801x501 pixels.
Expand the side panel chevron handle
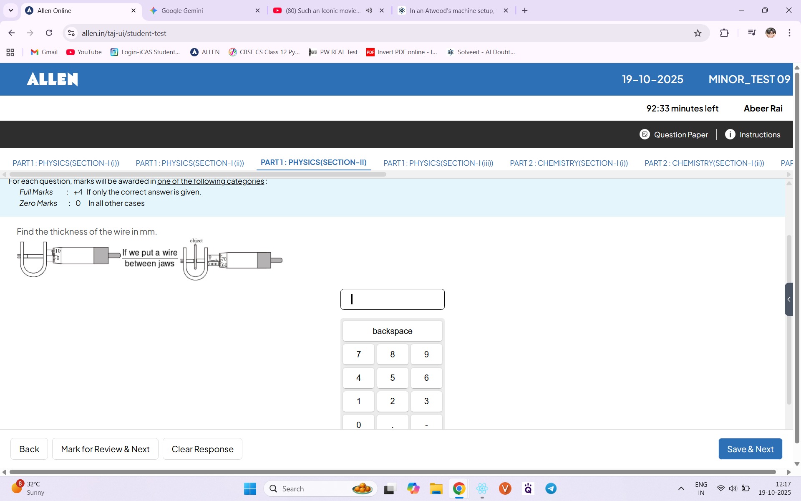click(788, 299)
